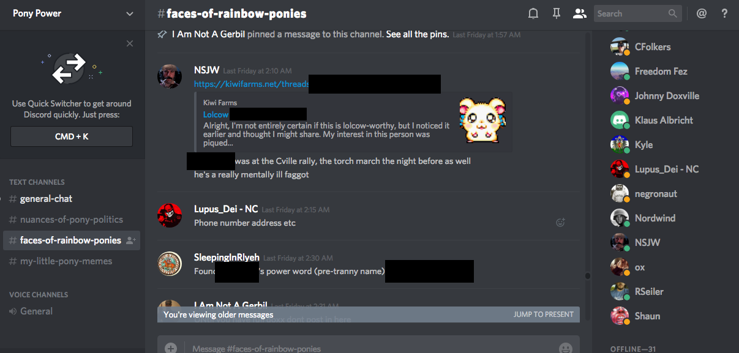Join the General voice channel

[36, 311]
